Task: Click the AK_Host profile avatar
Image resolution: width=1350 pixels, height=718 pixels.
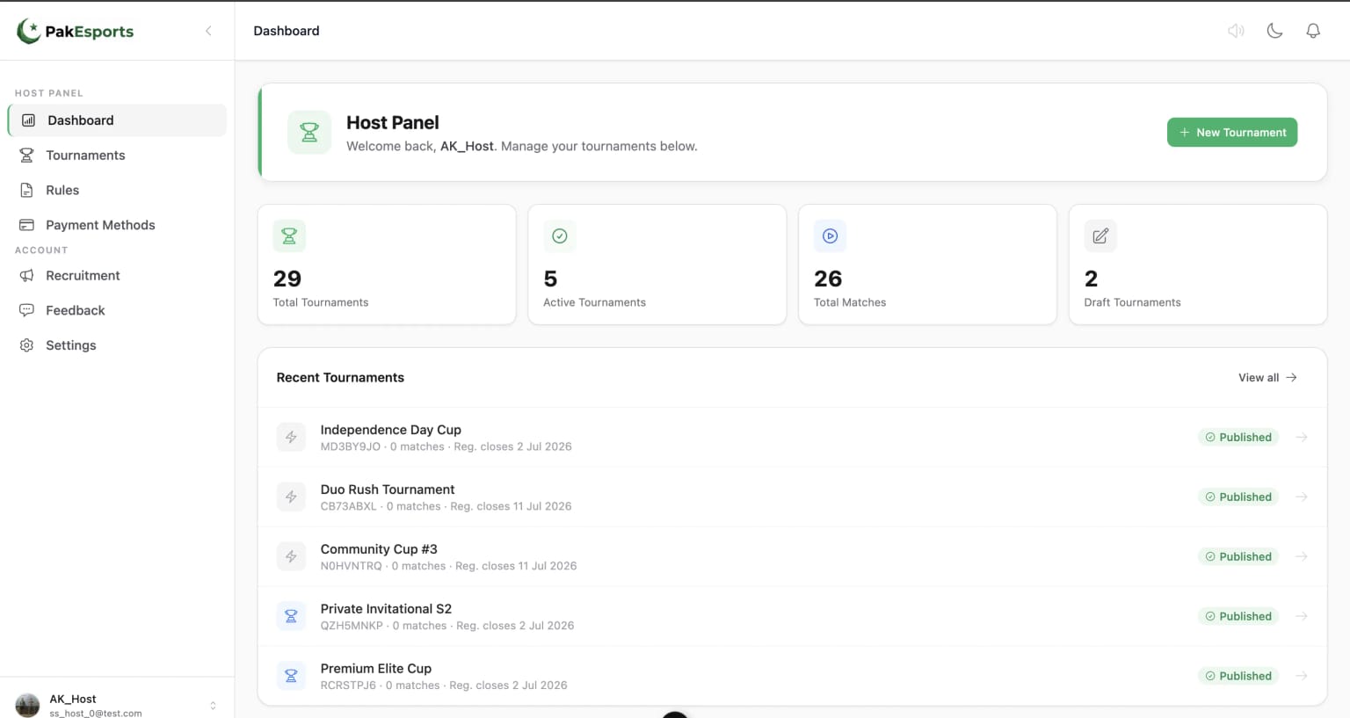Action: coord(28,705)
